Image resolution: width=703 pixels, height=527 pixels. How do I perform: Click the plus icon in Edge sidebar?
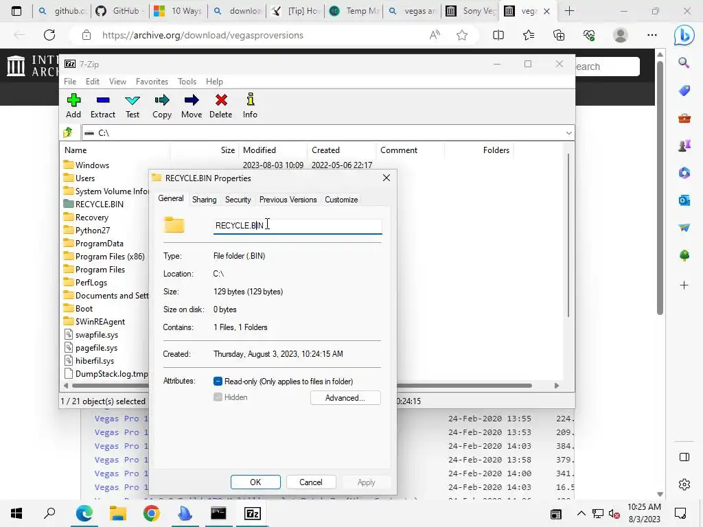pos(684,285)
